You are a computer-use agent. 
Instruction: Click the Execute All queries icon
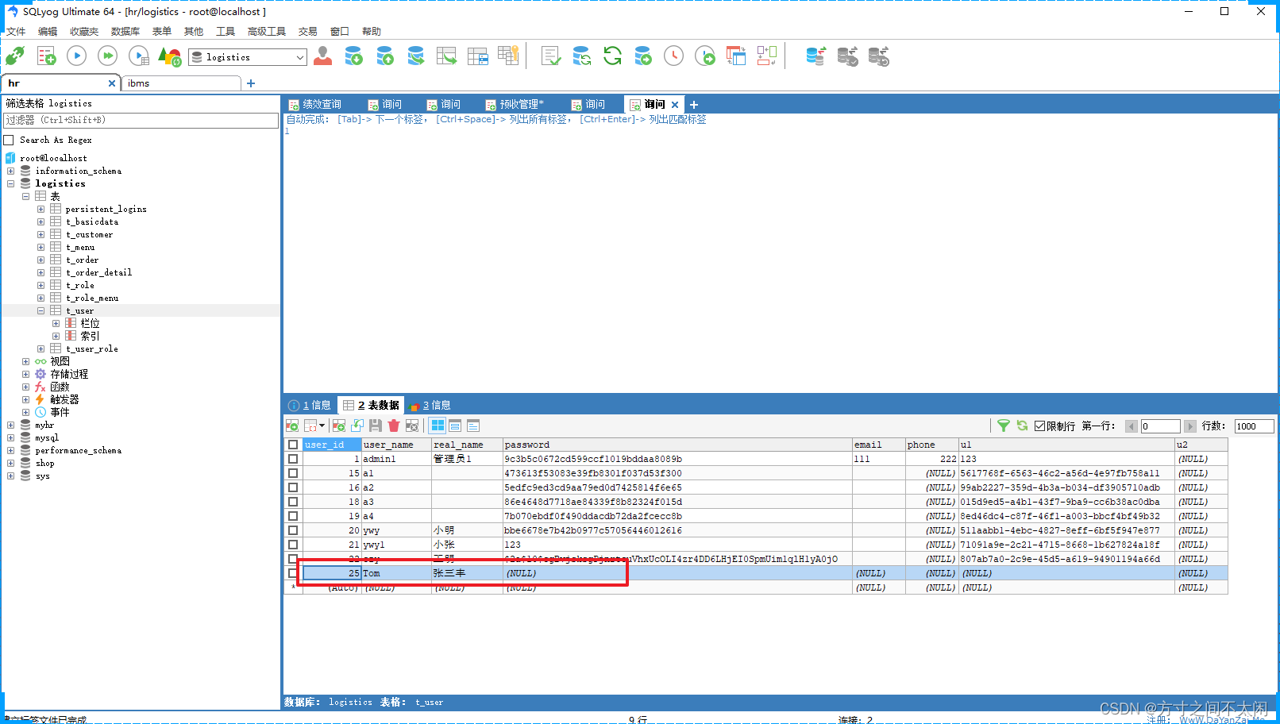tap(107, 56)
